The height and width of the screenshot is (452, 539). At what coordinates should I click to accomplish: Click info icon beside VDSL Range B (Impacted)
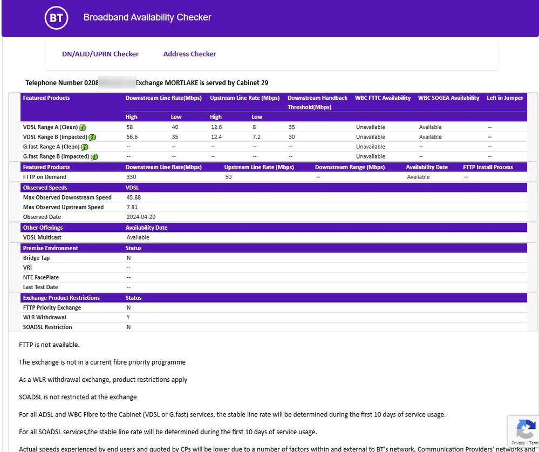92,138
